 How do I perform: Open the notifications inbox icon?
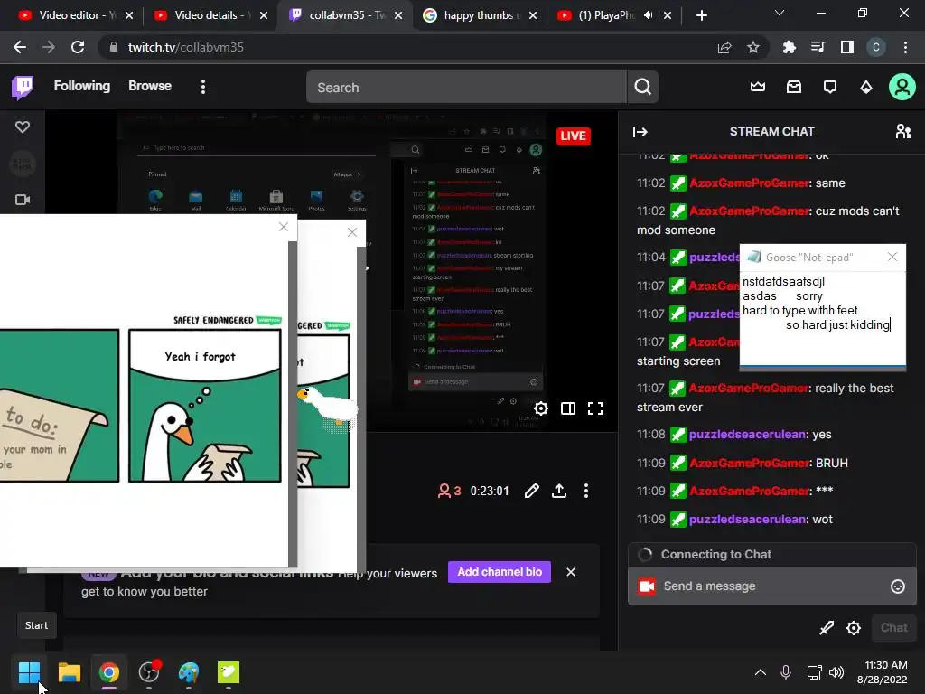click(x=794, y=88)
